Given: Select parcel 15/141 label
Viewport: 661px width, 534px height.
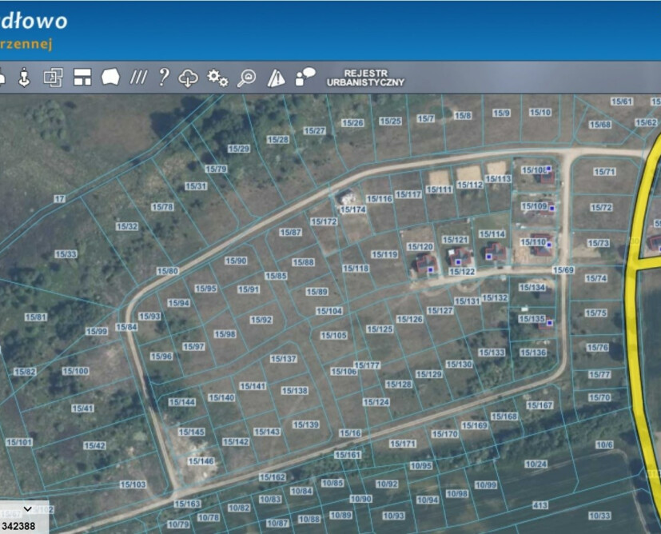Looking at the screenshot, I should coord(253,386).
